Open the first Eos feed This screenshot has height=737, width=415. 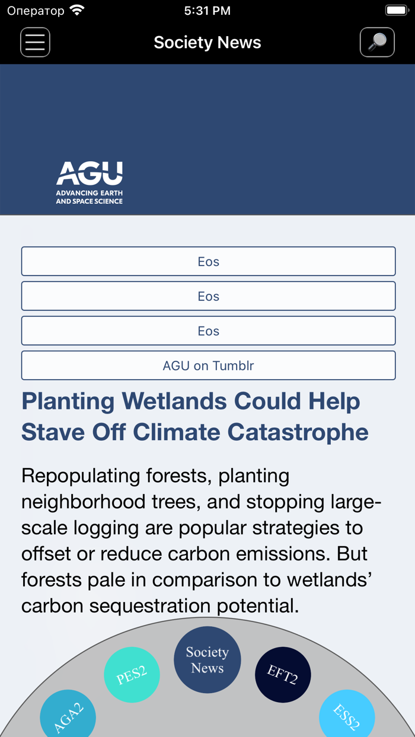tap(208, 261)
